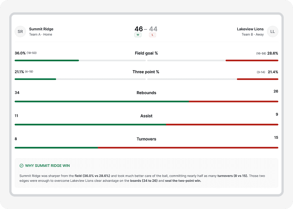Click the Summit Ridge score of 46
Viewport: 293px width, 209px height.
(139, 29)
